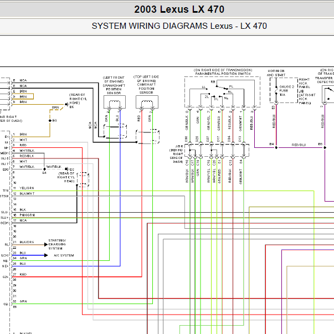
Task: Click the "(LEFT FRONT OF ENGINE)" location note
Action: tap(114, 79)
